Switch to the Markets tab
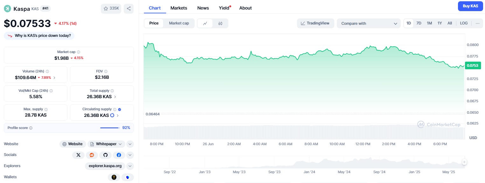The width and height of the screenshot is (485, 183). (x=179, y=8)
